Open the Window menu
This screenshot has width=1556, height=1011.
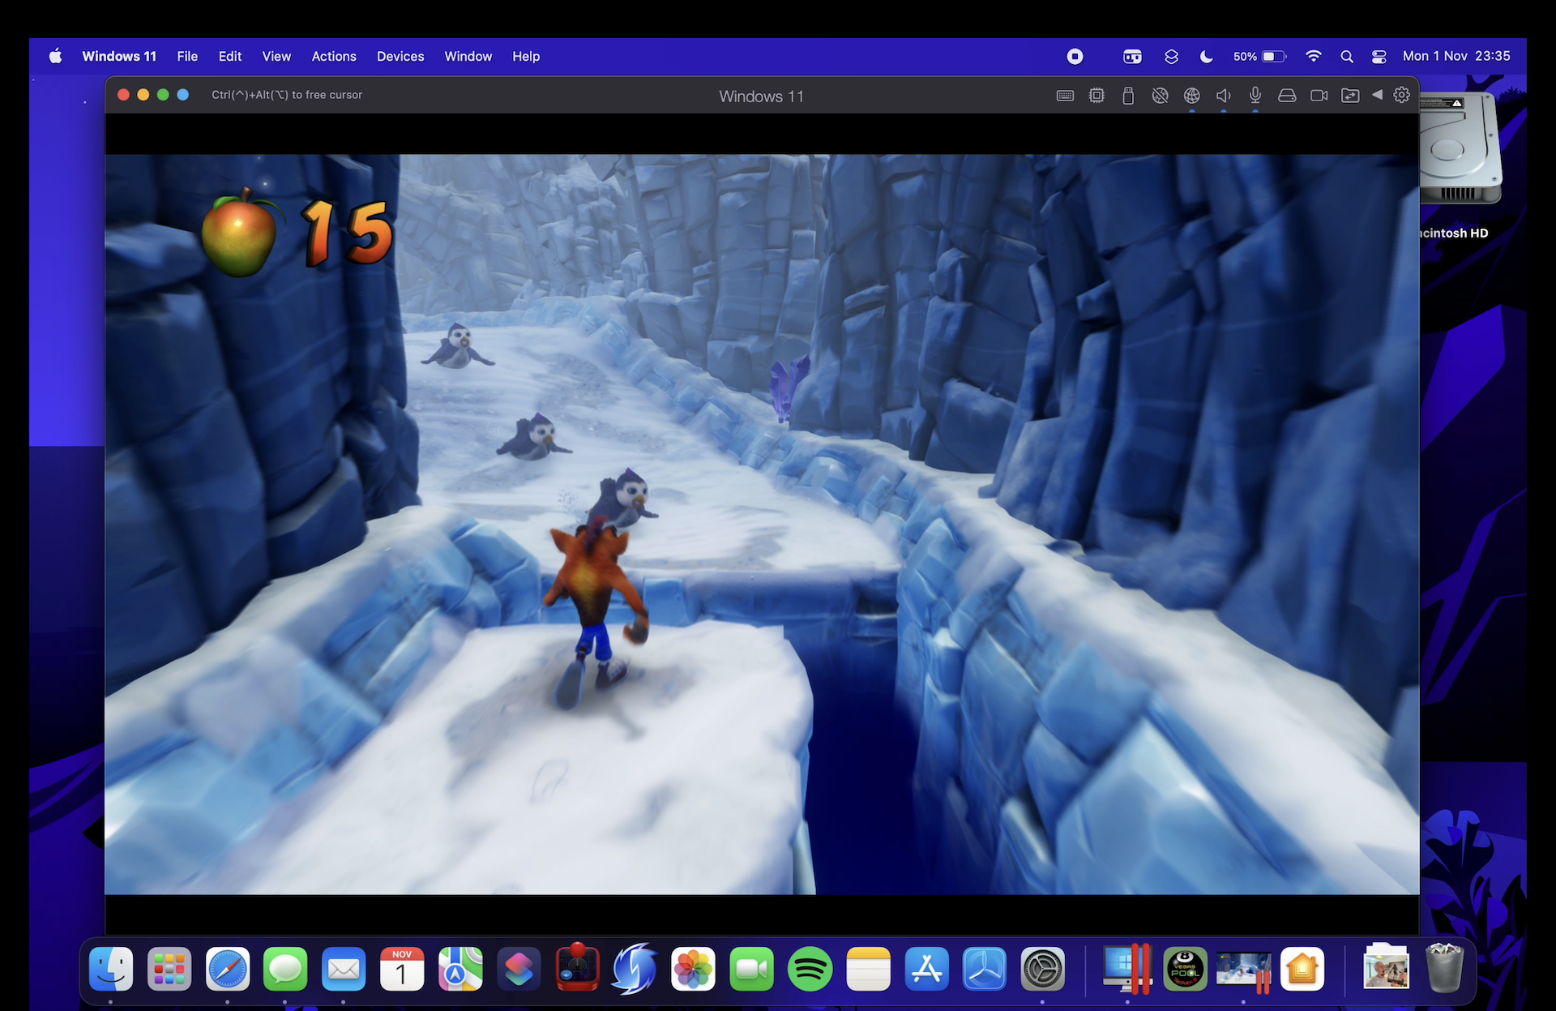468,56
